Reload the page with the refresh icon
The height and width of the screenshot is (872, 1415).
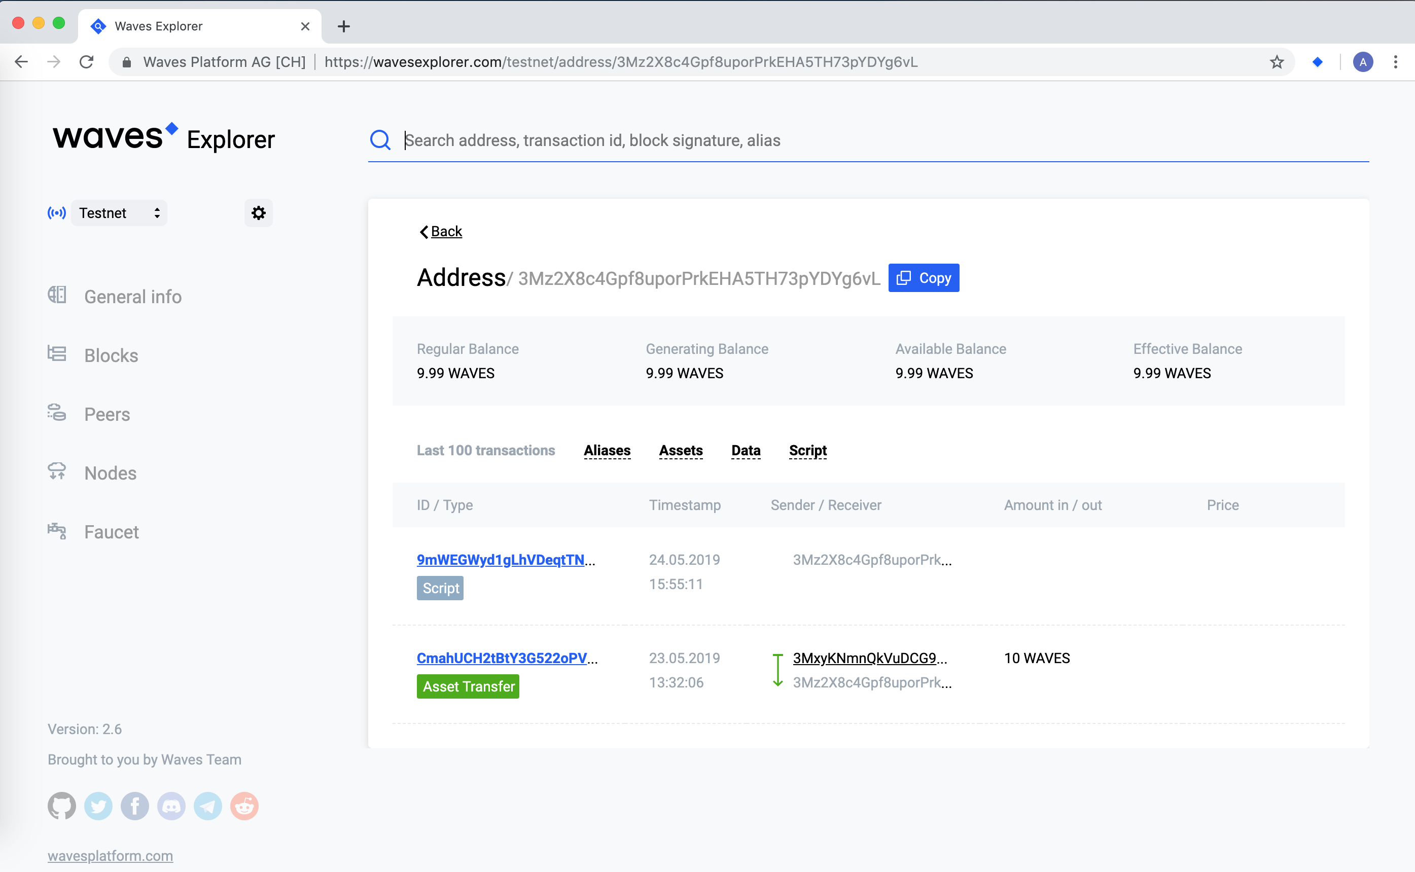[87, 62]
